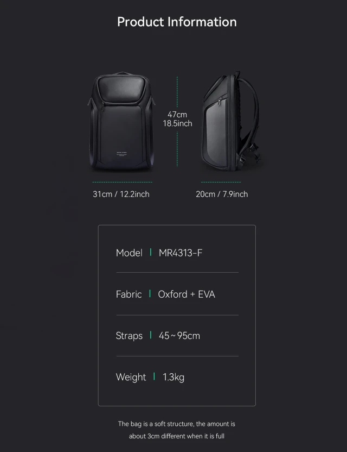Click the Weight label
347x452 pixels.
(x=131, y=378)
